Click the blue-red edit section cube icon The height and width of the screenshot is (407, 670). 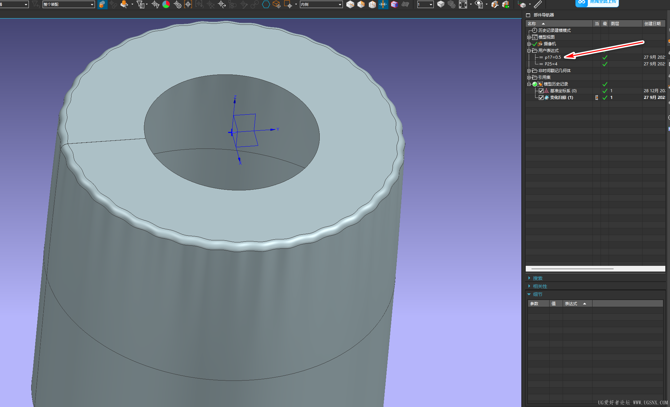point(395,4)
